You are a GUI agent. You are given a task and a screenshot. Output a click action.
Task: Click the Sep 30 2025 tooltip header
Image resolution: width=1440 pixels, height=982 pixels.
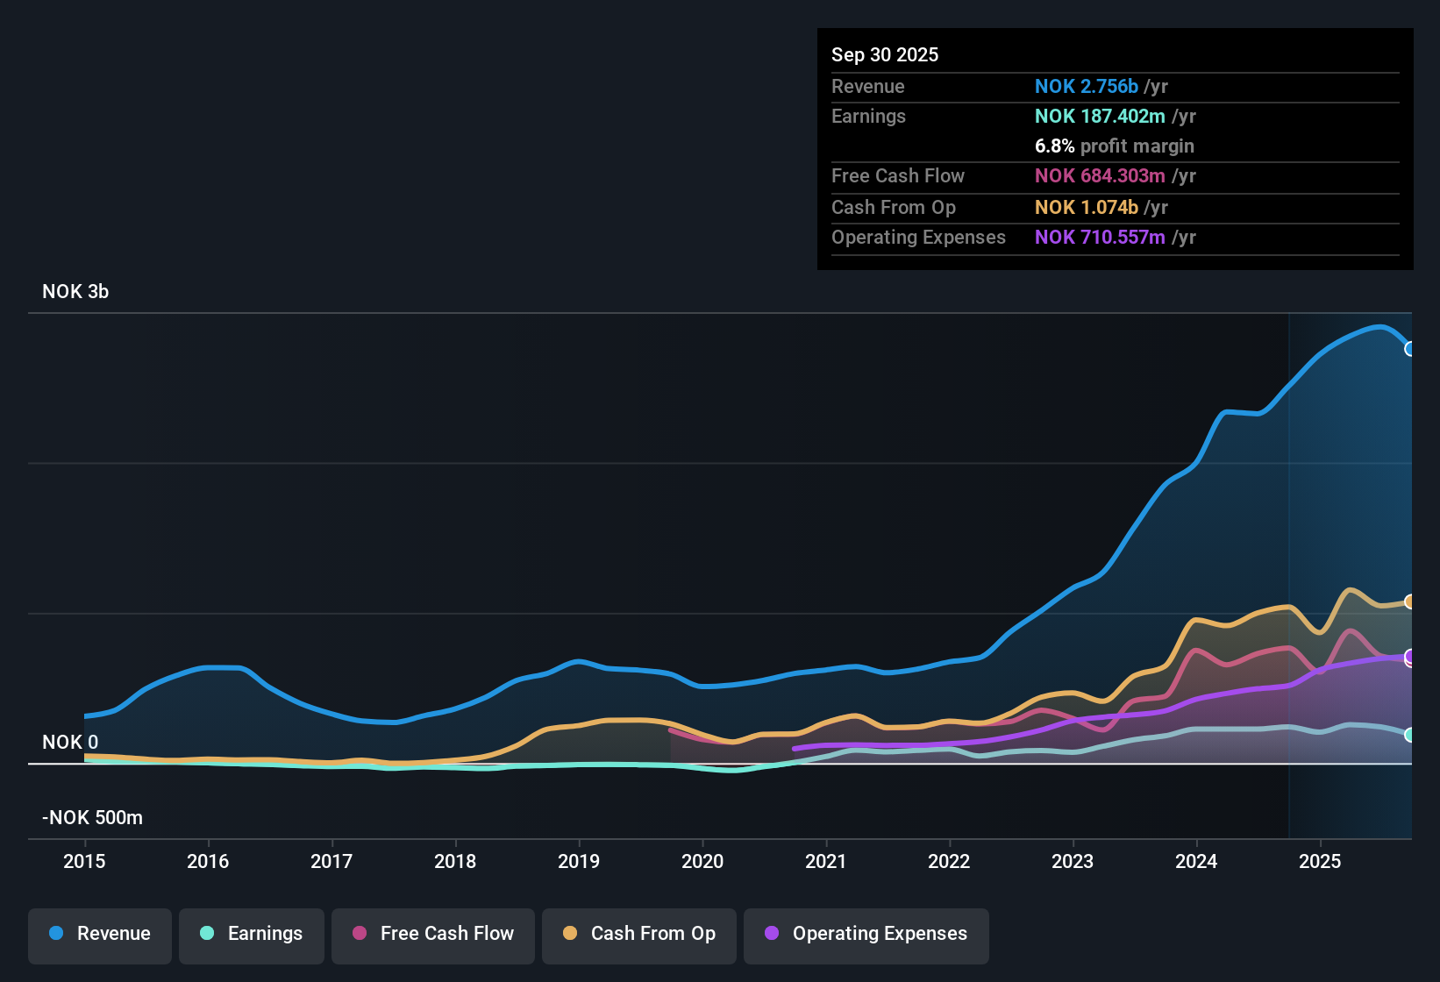[x=885, y=54]
